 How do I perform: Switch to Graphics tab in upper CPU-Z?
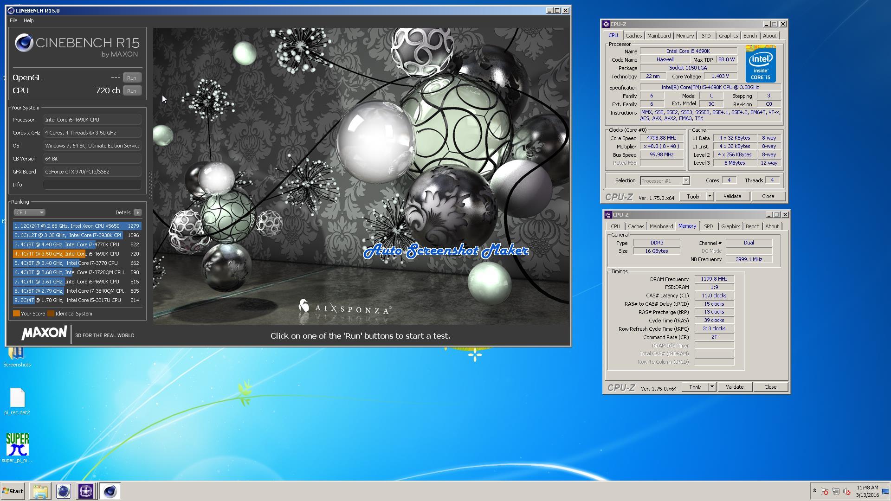click(728, 36)
